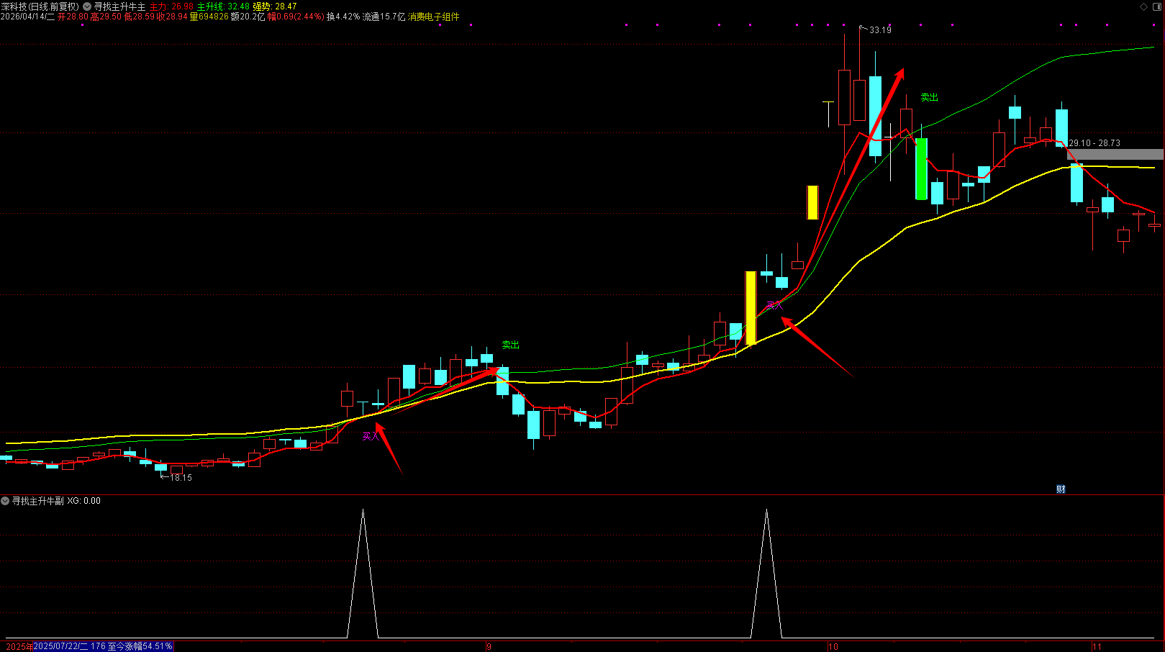Viewport: 1165px width, 652px height.
Task: Click the sub-indicator name 寻找主升牛副
Action: coord(37,501)
